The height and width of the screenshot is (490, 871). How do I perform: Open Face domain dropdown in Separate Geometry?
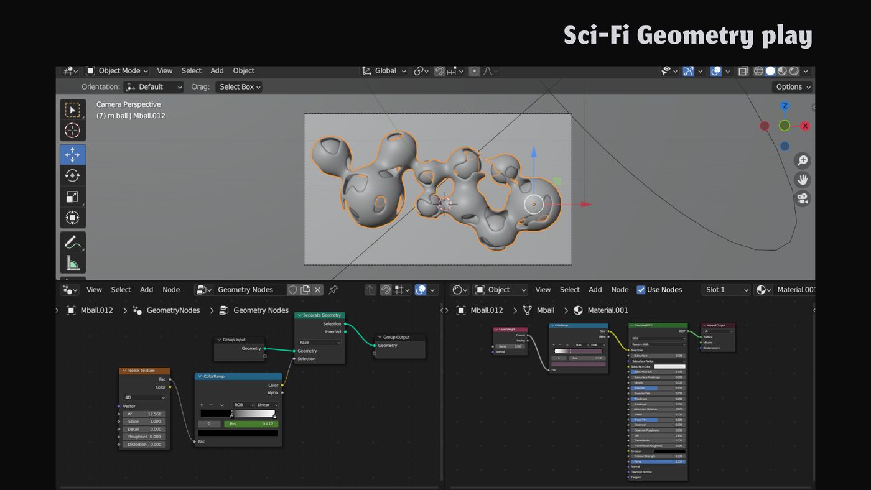coord(320,343)
